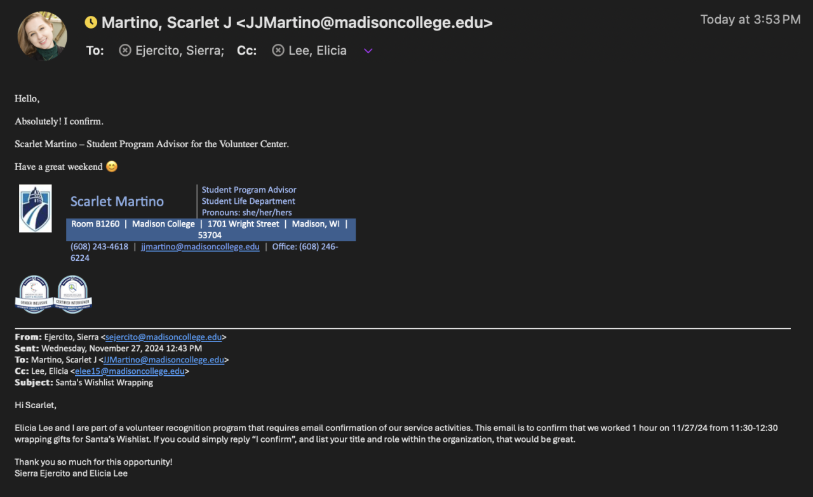Click the status icon beside Ejercito, Sierra
This screenshot has width=813, height=497.
click(125, 50)
